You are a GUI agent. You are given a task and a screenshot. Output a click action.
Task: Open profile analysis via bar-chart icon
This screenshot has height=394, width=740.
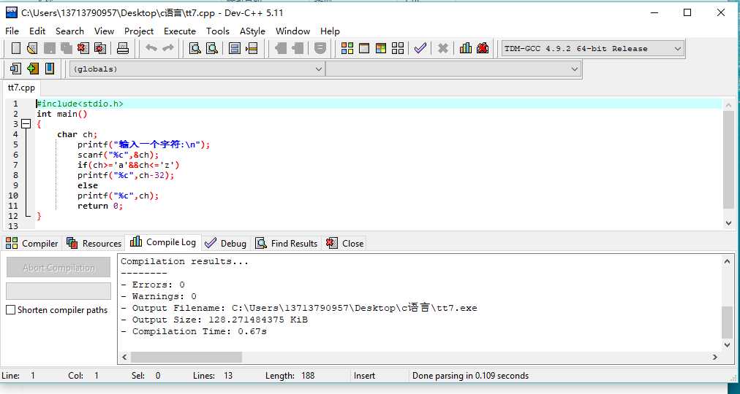(x=466, y=48)
